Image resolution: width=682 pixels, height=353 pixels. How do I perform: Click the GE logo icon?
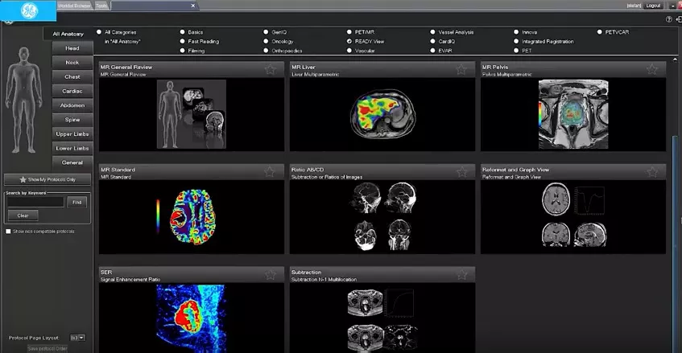pos(29,10)
